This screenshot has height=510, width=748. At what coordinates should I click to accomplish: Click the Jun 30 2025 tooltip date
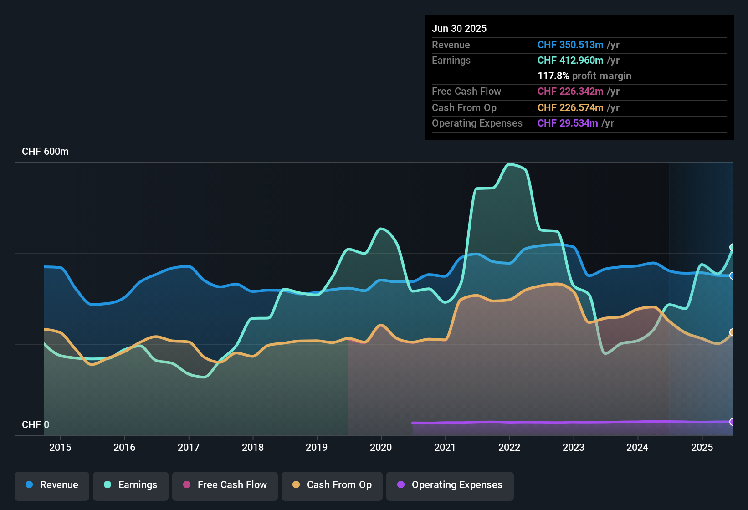point(459,28)
